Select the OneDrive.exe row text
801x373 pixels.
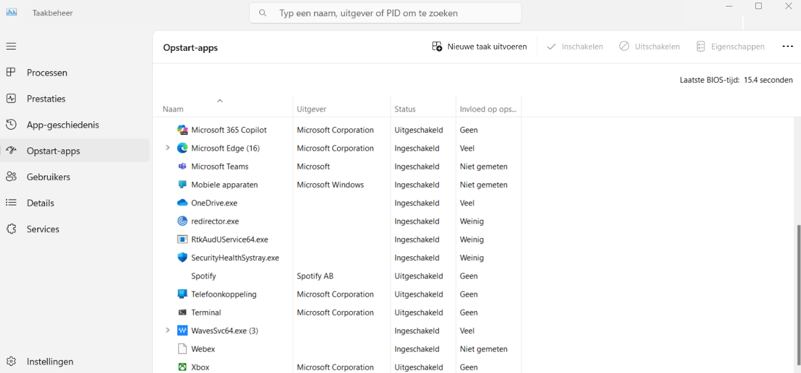click(x=214, y=203)
